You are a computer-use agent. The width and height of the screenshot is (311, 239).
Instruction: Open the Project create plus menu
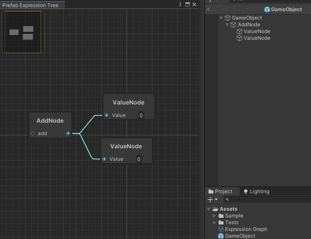pyautogui.click(x=212, y=200)
